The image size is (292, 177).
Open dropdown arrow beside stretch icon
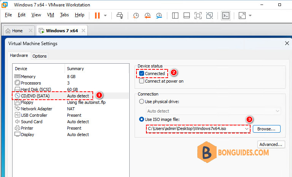tap(250, 16)
